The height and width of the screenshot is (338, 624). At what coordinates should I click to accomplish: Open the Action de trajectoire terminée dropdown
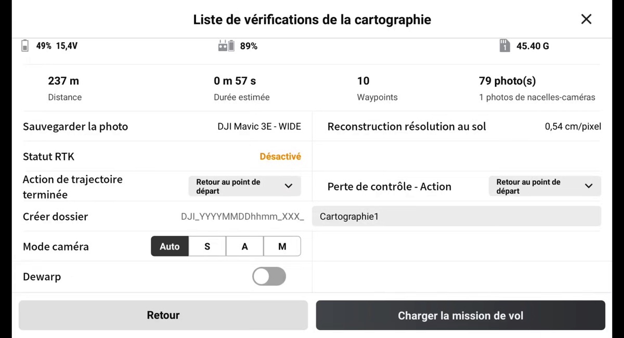[x=244, y=186]
